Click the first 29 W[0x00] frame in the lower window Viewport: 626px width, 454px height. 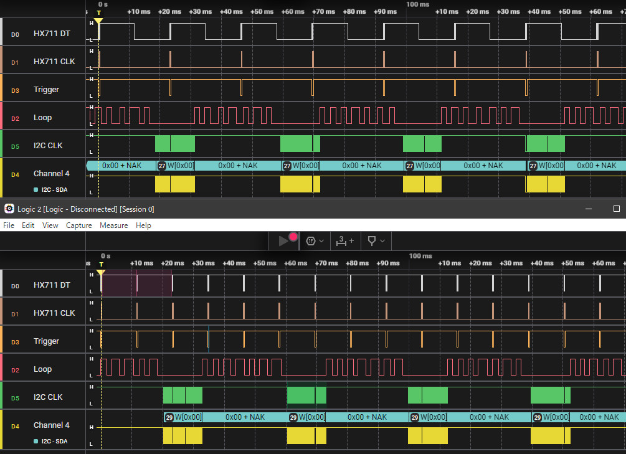183,417
